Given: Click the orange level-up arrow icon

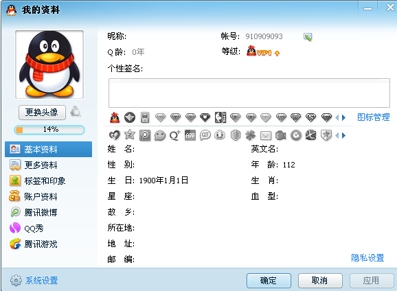Looking at the screenshot, I should click(277, 53).
